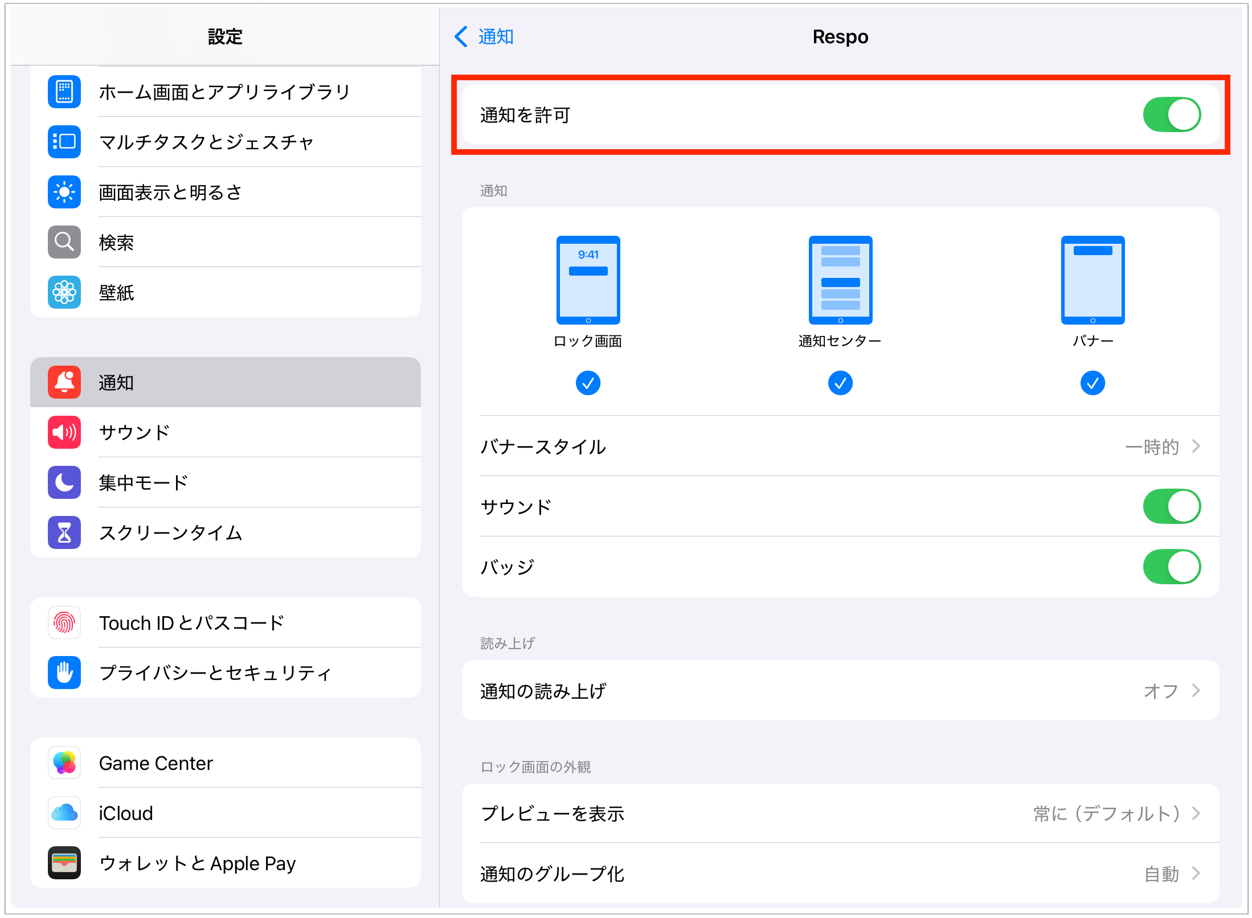Click the Wallet and Apple Pay icon
This screenshot has height=918, width=1252.
click(x=64, y=863)
